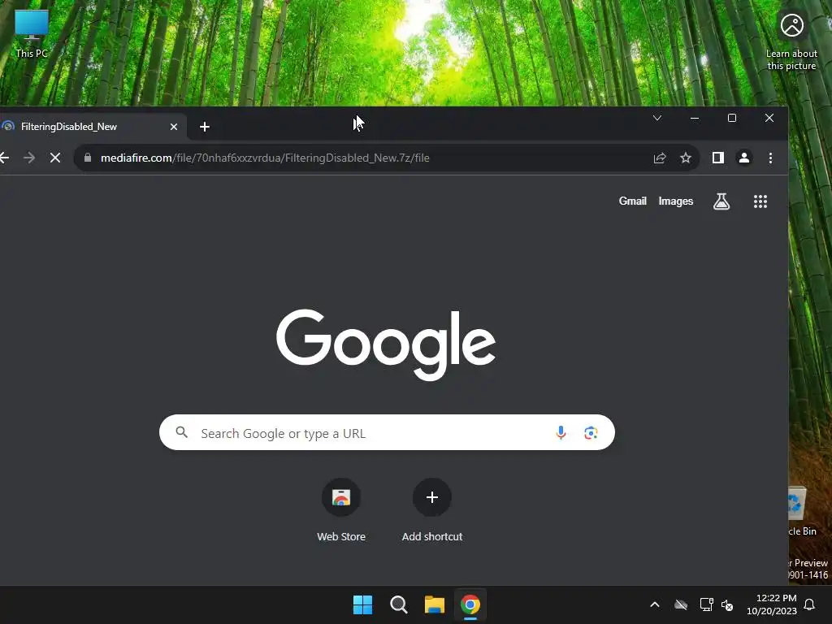The width and height of the screenshot is (832, 624).
Task: Open network status tray icon
Action: pyautogui.click(x=706, y=604)
